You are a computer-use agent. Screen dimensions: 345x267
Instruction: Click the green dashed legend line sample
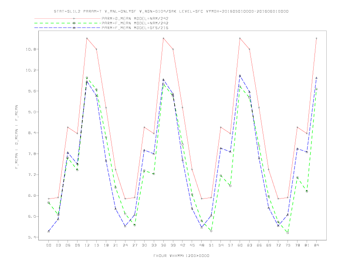coord(68,23)
